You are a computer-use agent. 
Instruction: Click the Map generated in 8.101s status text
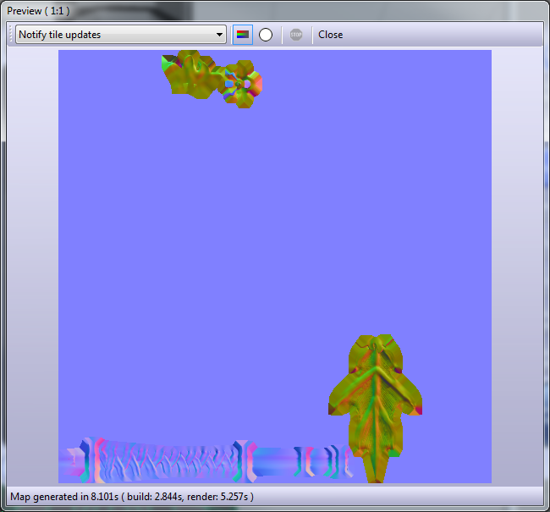[x=132, y=497]
